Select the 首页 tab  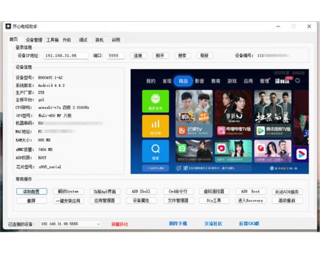click(x=13, y=39)
